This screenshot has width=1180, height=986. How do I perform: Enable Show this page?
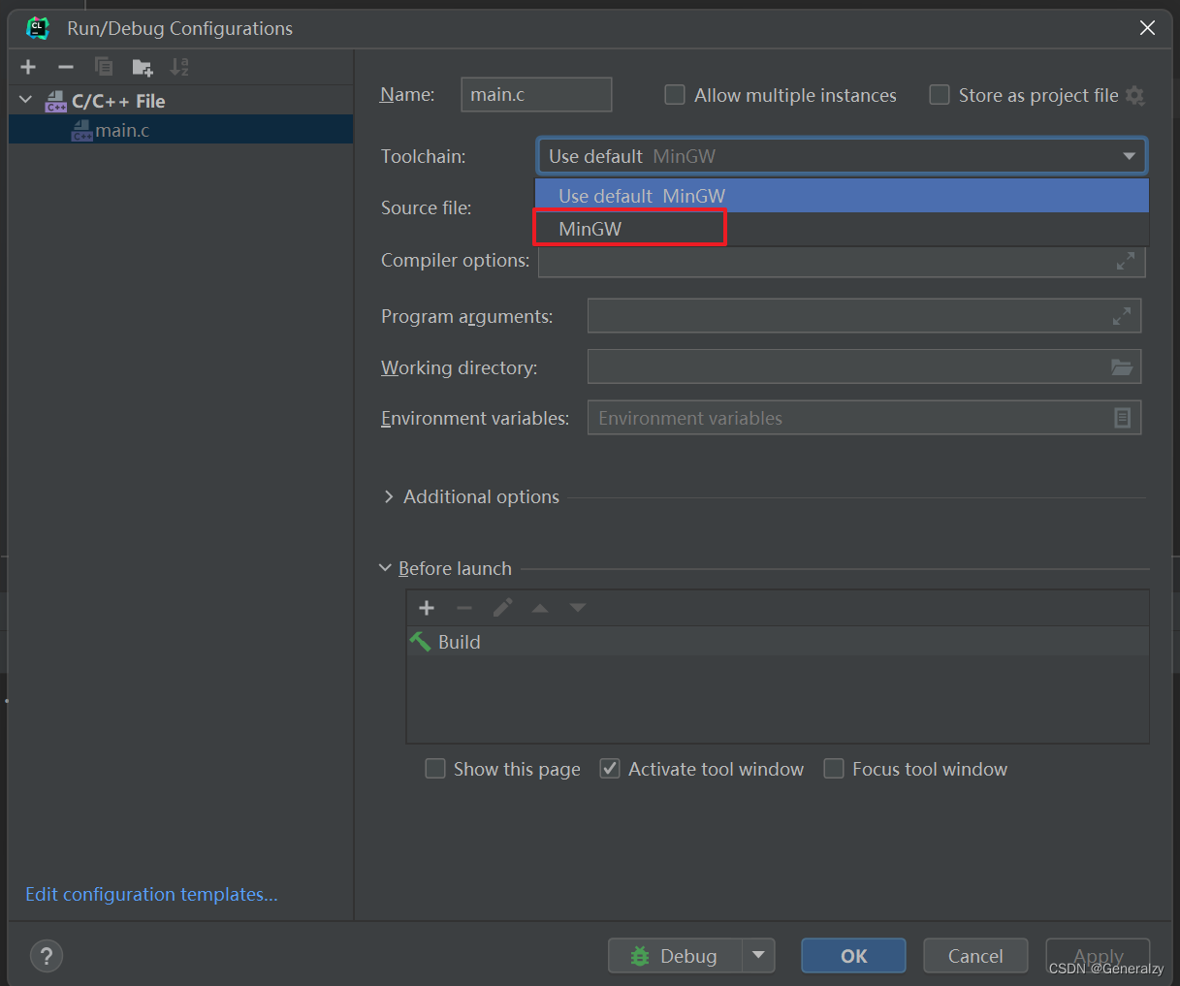point(435,769)
